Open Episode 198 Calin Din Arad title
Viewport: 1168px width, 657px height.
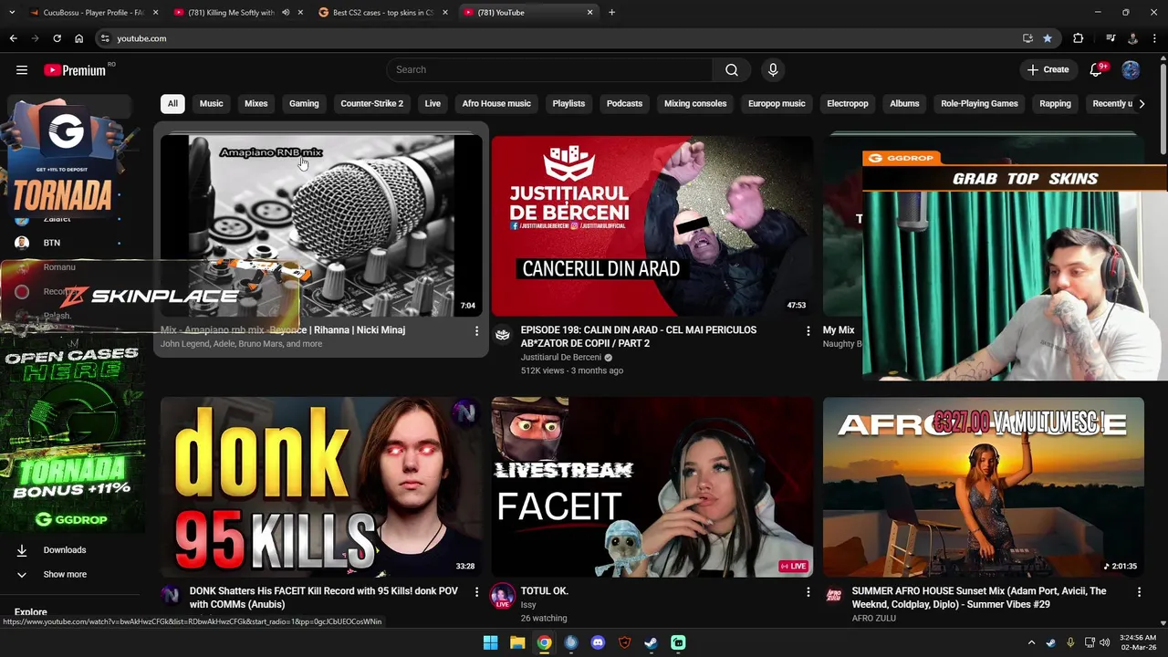[x=639, y=337]
